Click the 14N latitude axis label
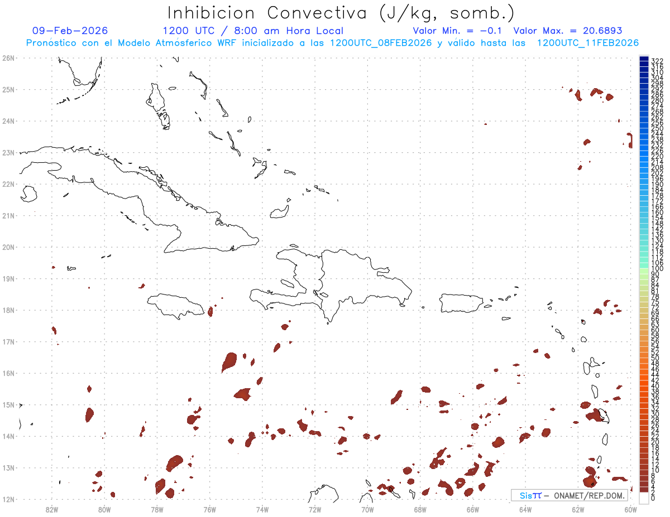Image resolution: width=670 pixels, height=517 pixels. click(8, 436)
